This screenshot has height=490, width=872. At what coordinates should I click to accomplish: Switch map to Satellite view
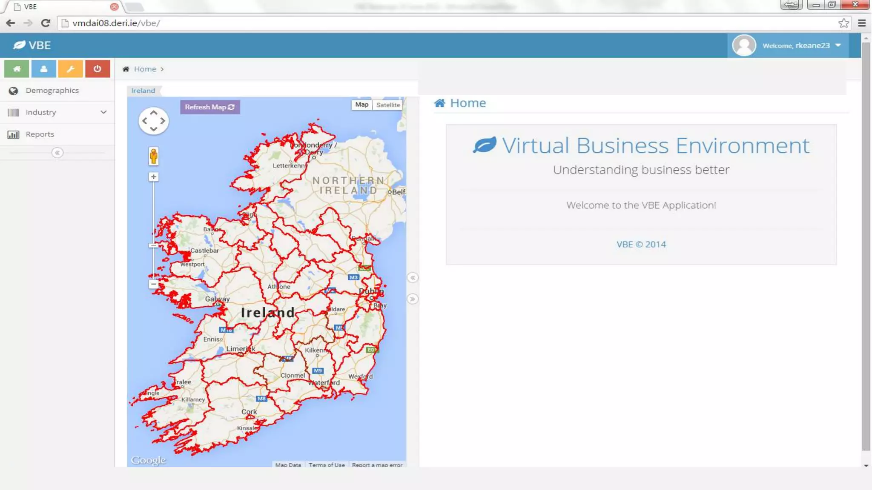click(x=388, y=105)
